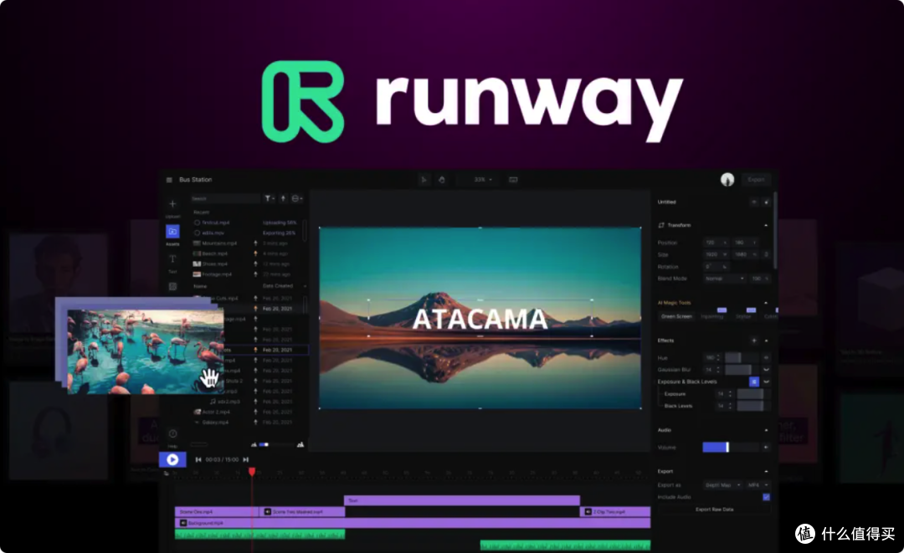Select the Text clip on the timeline

click(x=462, y=500)
